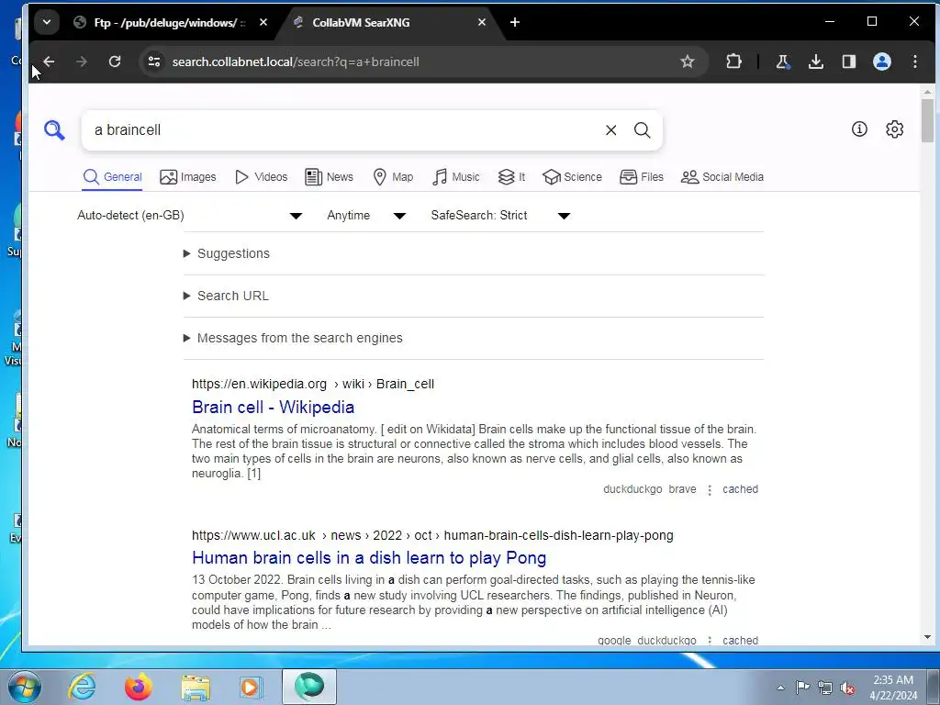Open Windows Explorer from taskbar

coord(196,687)
